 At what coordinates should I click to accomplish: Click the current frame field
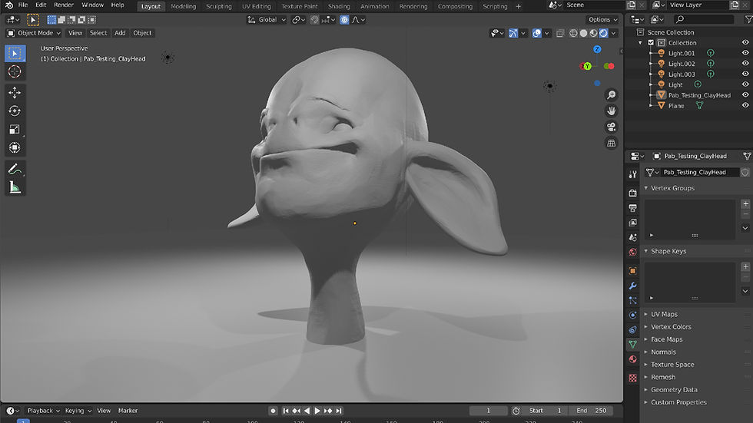click(489, 411)
